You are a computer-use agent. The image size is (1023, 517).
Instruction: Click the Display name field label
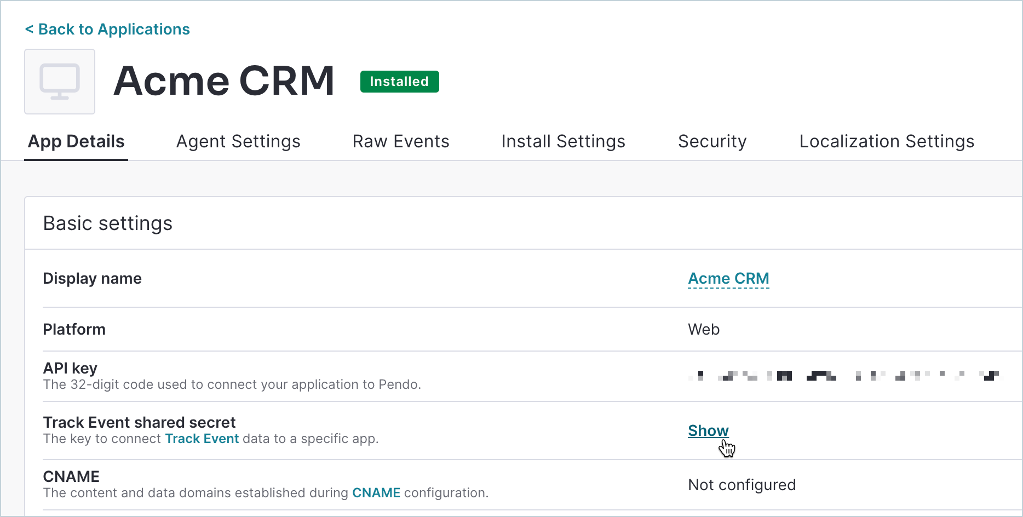pos(93,279)
